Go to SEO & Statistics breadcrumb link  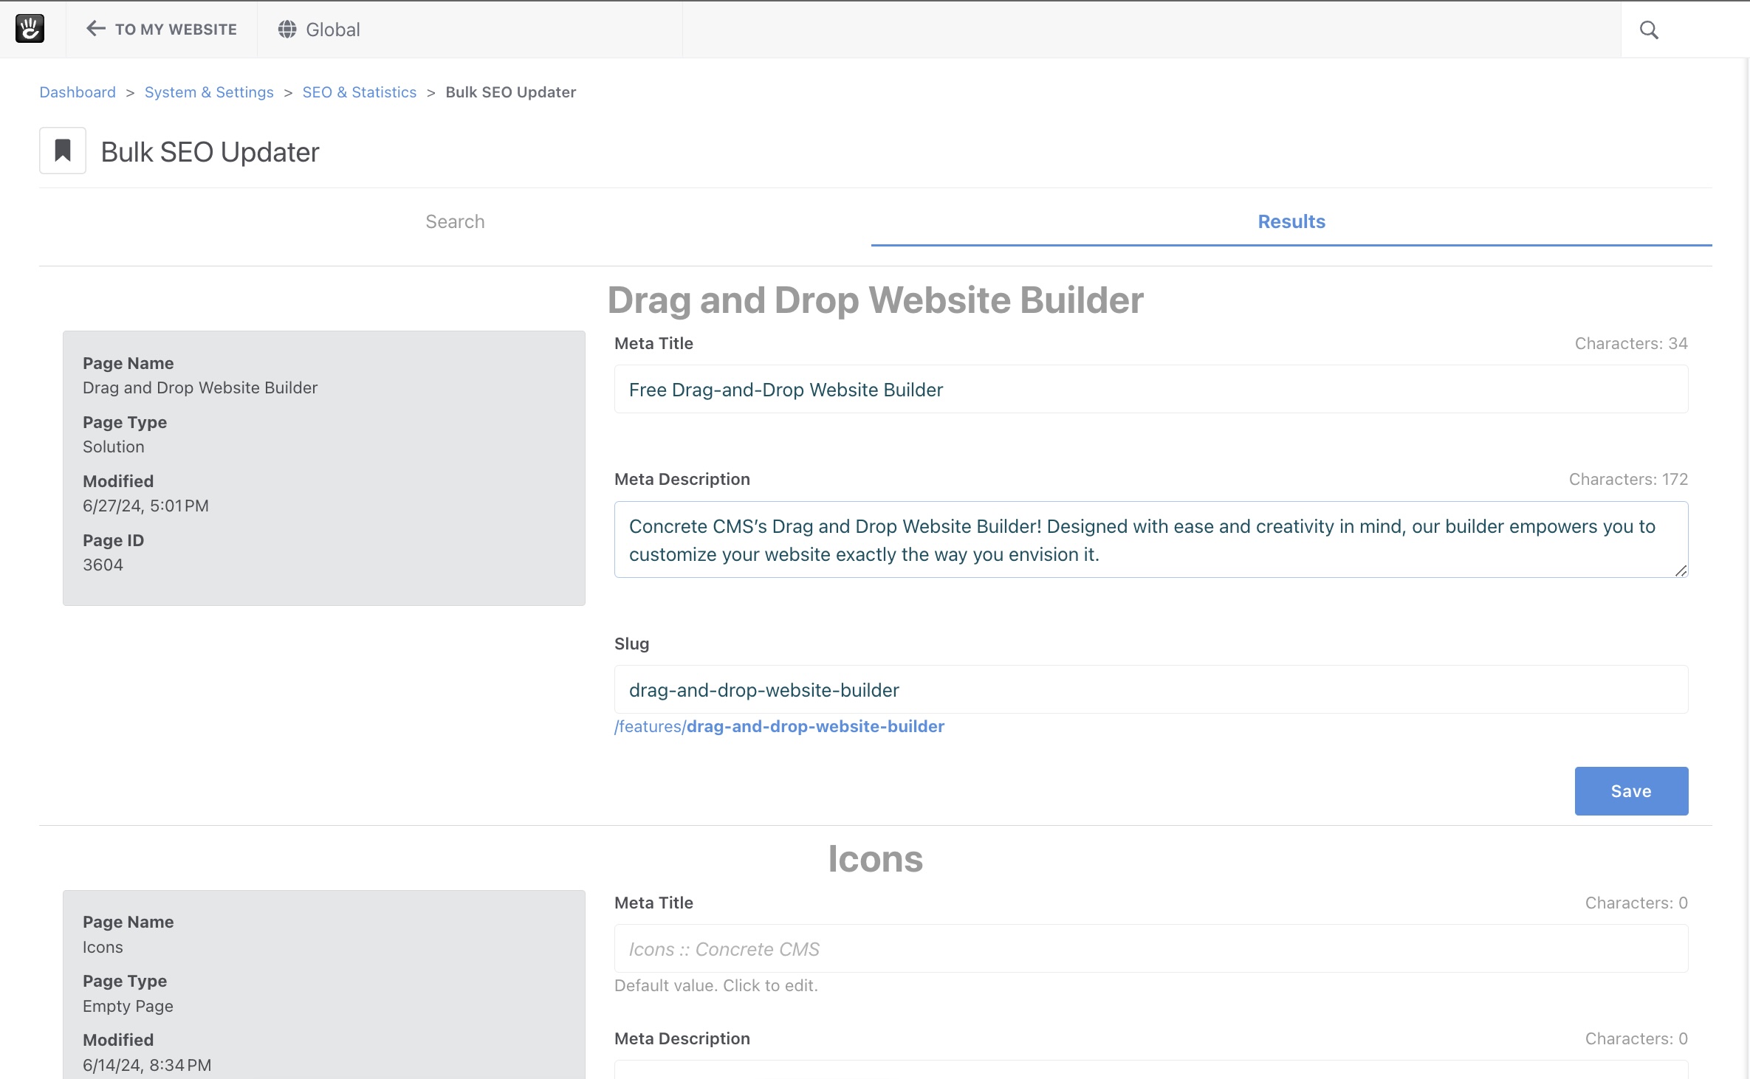[360, 92]
